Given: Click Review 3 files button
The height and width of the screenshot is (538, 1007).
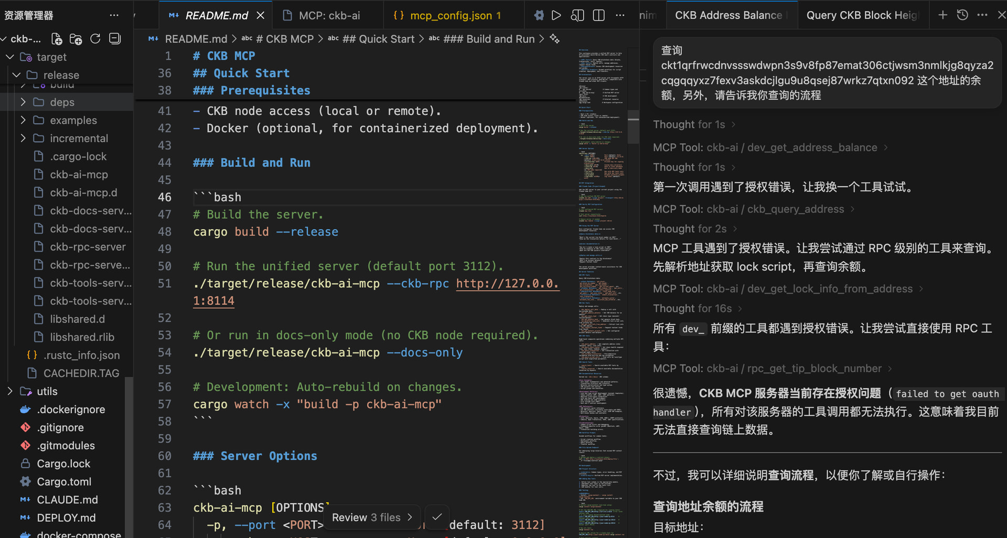Looking at the screenshot, I should [372, 517].
